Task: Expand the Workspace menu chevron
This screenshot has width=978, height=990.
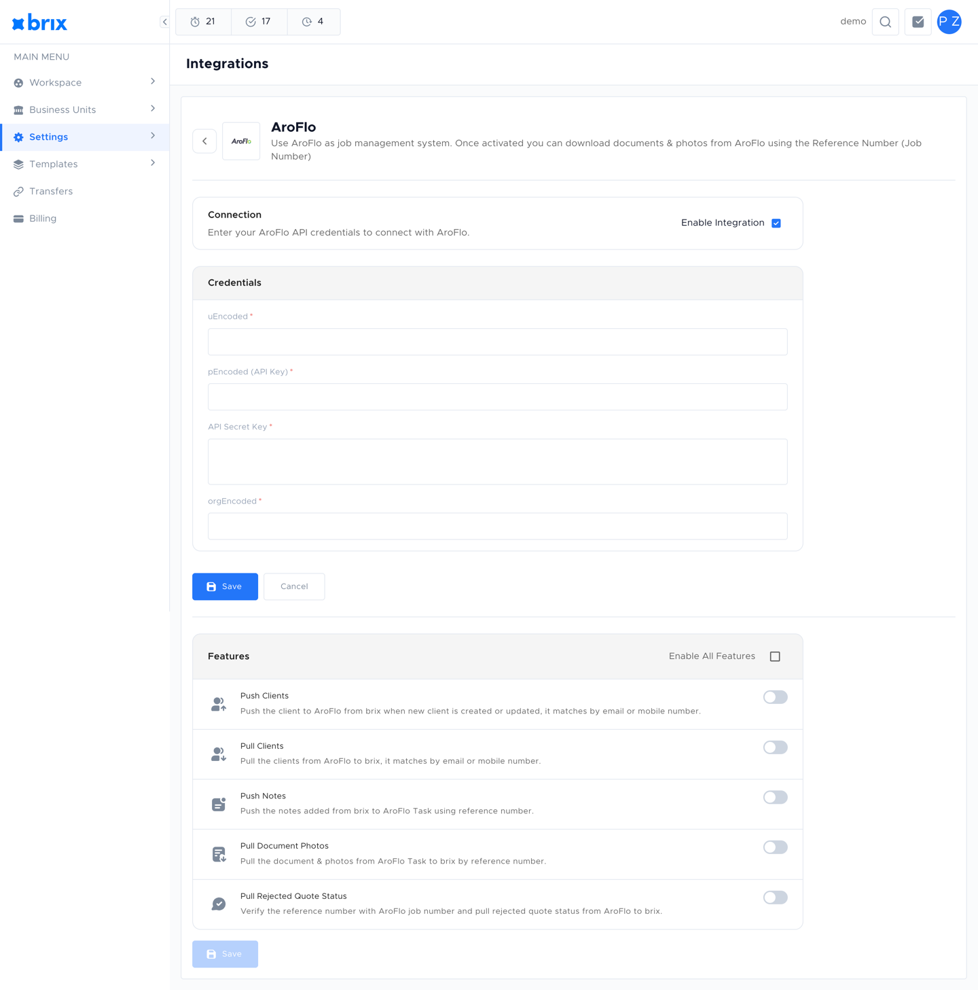Action: pos(153,82)
